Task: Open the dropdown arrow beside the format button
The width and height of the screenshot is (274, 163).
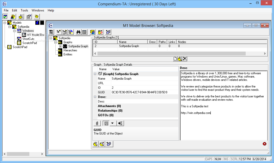Action: click(x=113, y=123)
